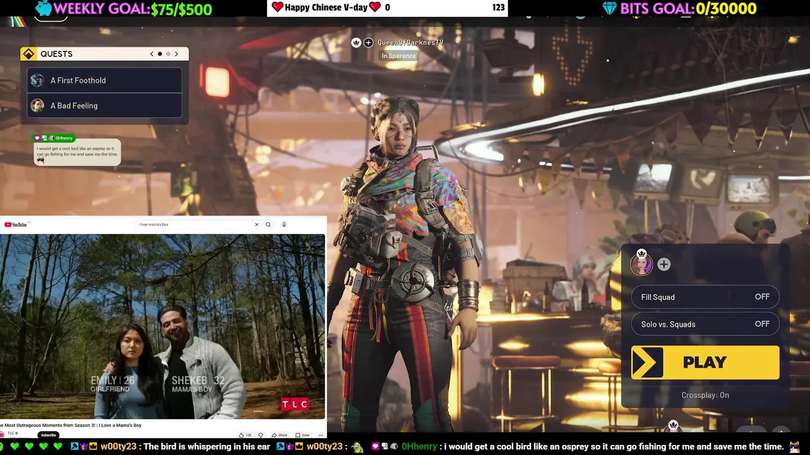
Task: Click the 0Hhenry chat message bubble
Action: (77, 152)
